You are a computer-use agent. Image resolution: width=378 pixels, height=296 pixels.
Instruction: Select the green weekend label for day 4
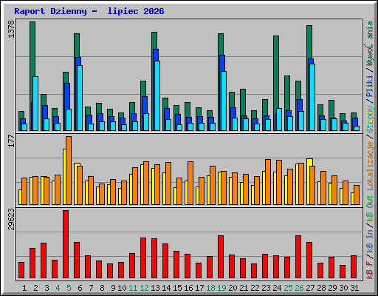pos(58,288)
